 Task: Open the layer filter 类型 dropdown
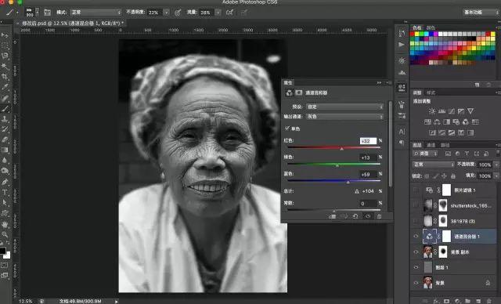click(425, 154)
